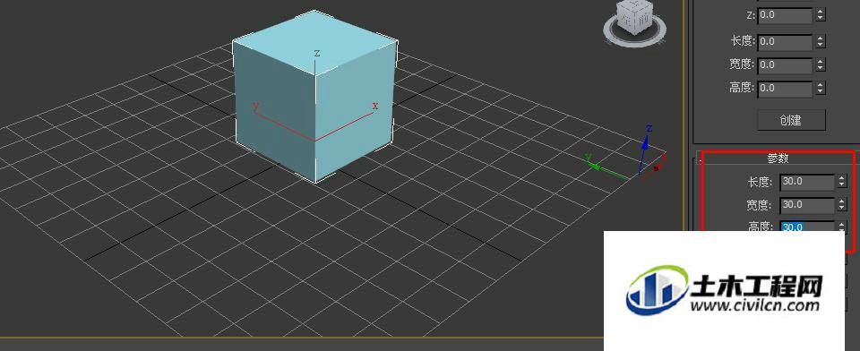
Task: Click the spinner for 长度 0.0
Action: pos(820,41)
